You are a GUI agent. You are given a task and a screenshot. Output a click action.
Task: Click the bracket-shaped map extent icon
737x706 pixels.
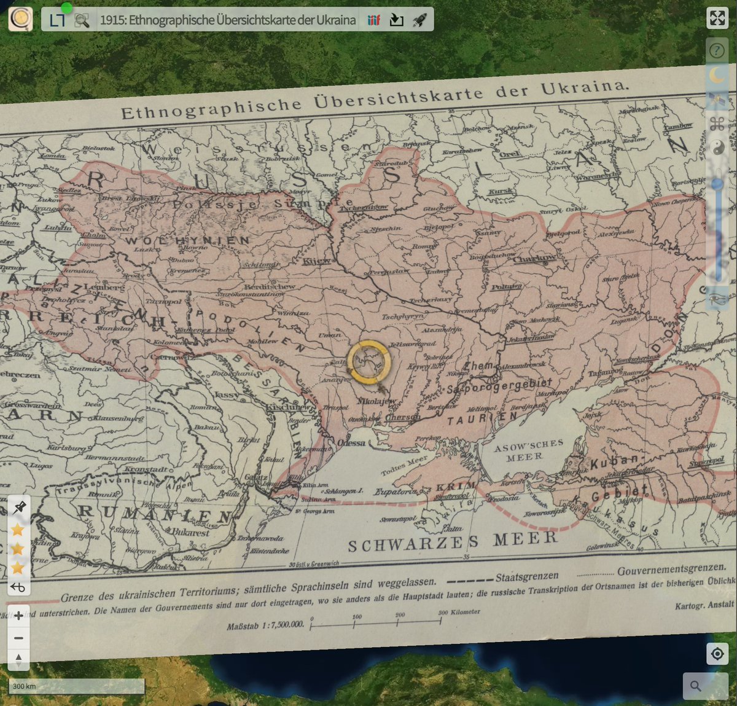click(57, 20)
